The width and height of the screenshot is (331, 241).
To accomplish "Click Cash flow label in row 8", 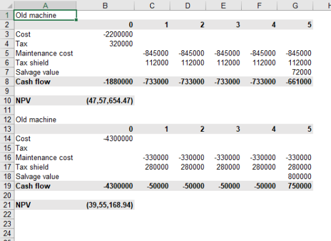I will coord(33,82).
